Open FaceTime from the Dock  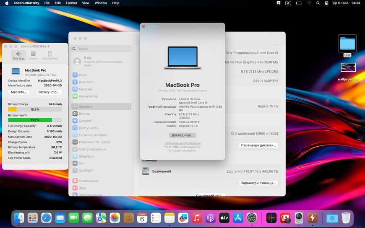coord(74,218)
